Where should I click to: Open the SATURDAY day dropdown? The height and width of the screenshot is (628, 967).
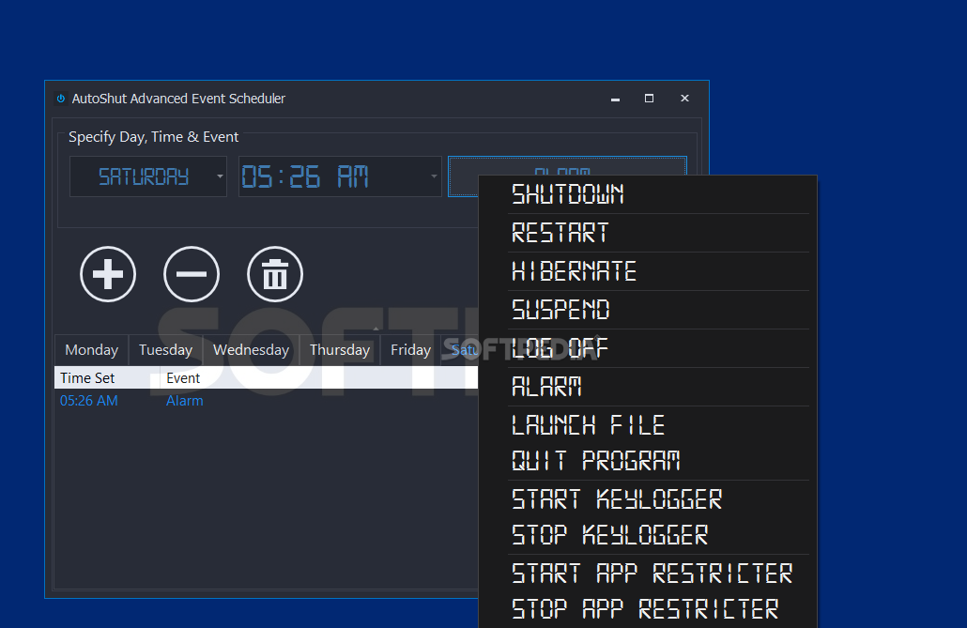pos(148,176)
